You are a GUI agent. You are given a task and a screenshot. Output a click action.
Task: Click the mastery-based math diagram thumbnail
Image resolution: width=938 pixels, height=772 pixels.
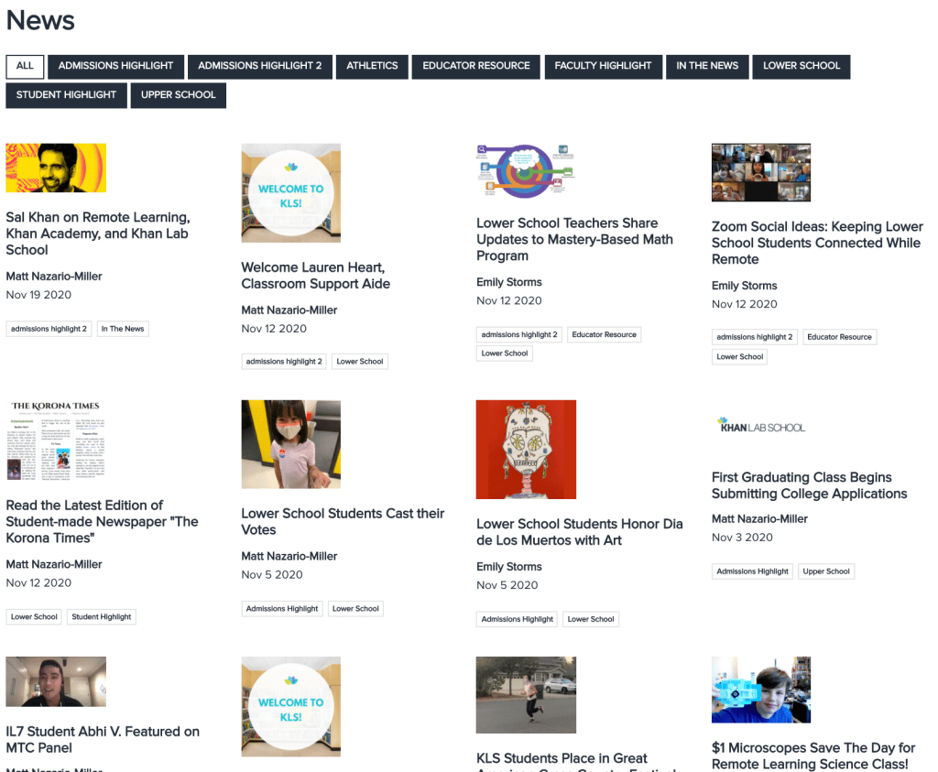pyautogui.click(x=526, y=170)
